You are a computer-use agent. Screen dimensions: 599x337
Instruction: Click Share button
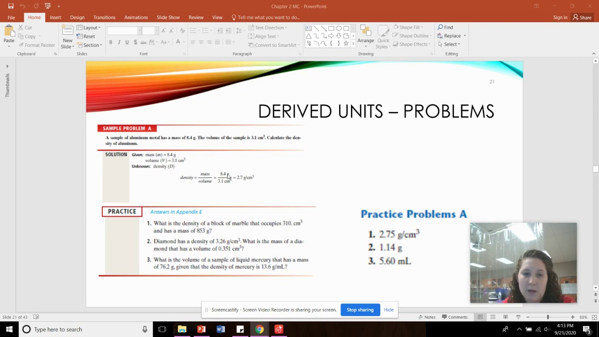tap(582, 17)
